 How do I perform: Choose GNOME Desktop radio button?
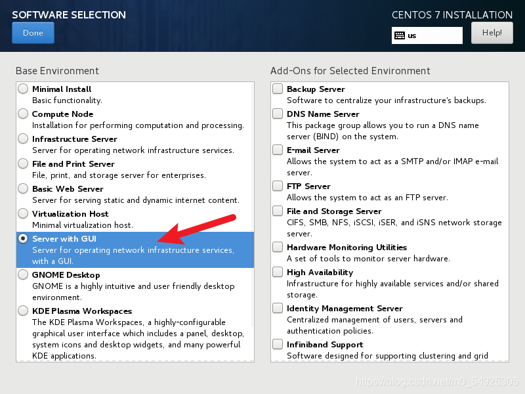[23, 274]
